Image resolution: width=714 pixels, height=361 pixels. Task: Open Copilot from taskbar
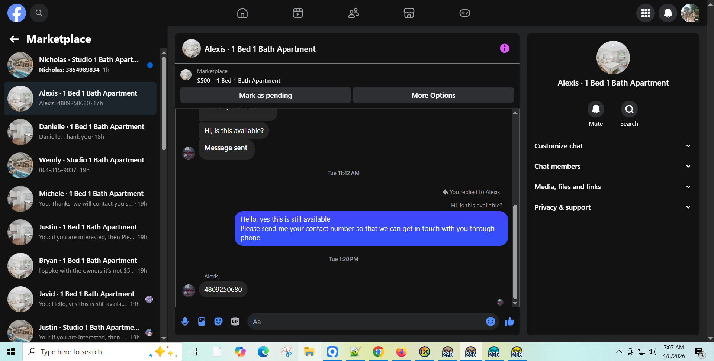240,352
